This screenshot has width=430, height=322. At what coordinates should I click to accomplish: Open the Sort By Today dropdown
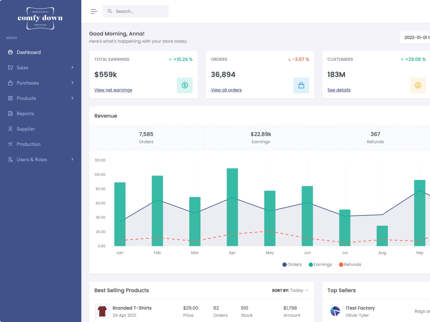coord(290,291)
